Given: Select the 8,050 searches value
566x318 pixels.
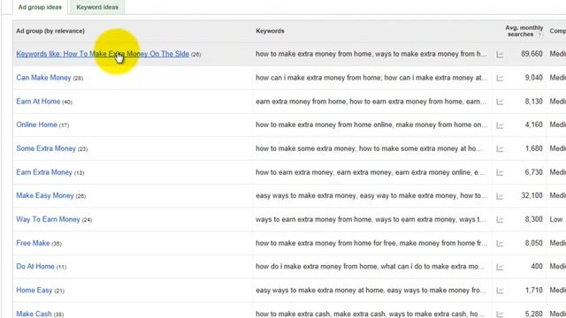Looking at the screenshot, I should 533,243.
